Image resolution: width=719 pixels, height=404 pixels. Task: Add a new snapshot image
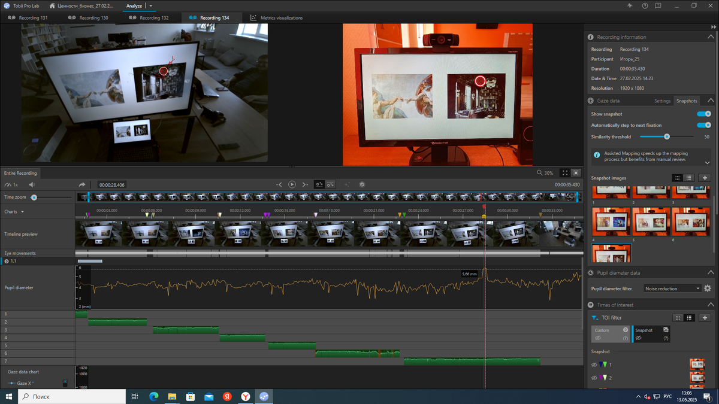[705, 178]
